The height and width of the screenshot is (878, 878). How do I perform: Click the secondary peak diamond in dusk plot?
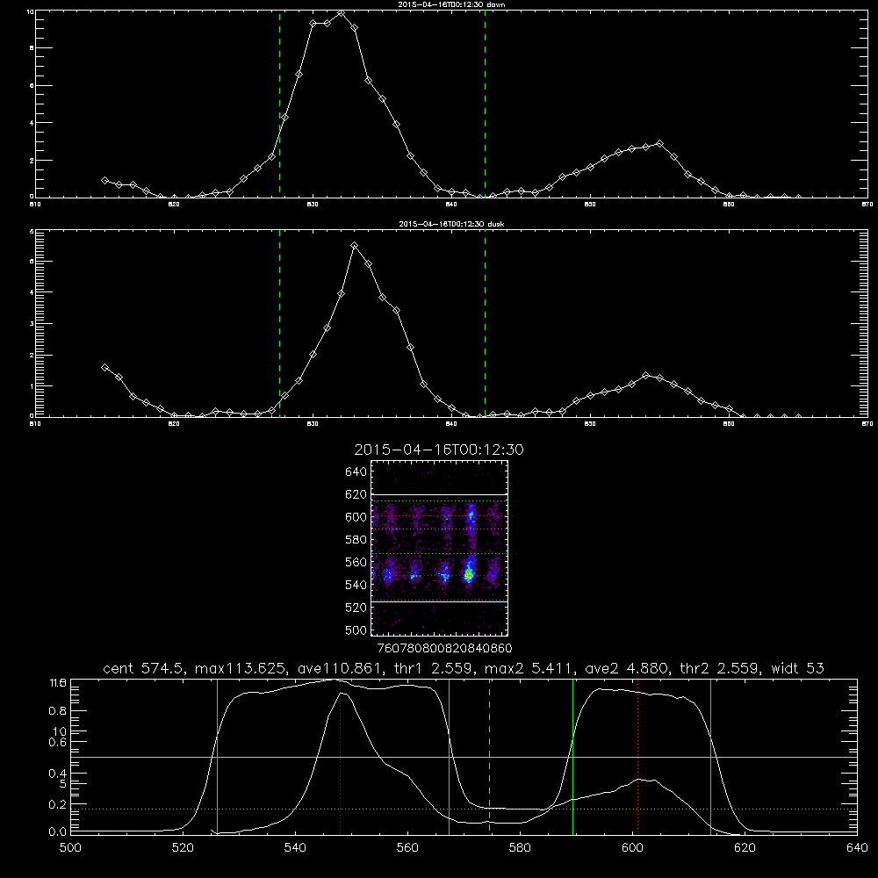coord(645,375)
